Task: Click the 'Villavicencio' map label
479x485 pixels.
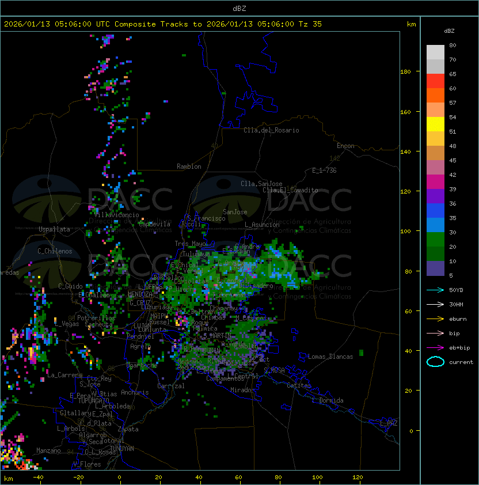Action: coord(116,215)
